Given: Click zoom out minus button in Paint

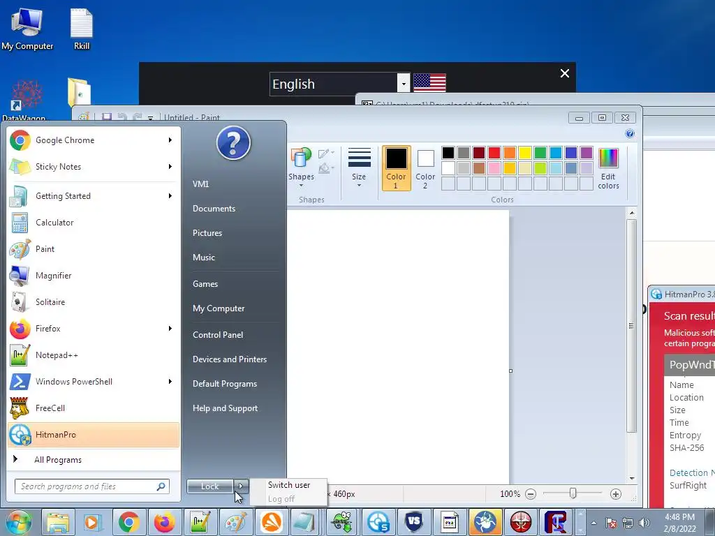Looking at the screenshot, I should (531, 493).
